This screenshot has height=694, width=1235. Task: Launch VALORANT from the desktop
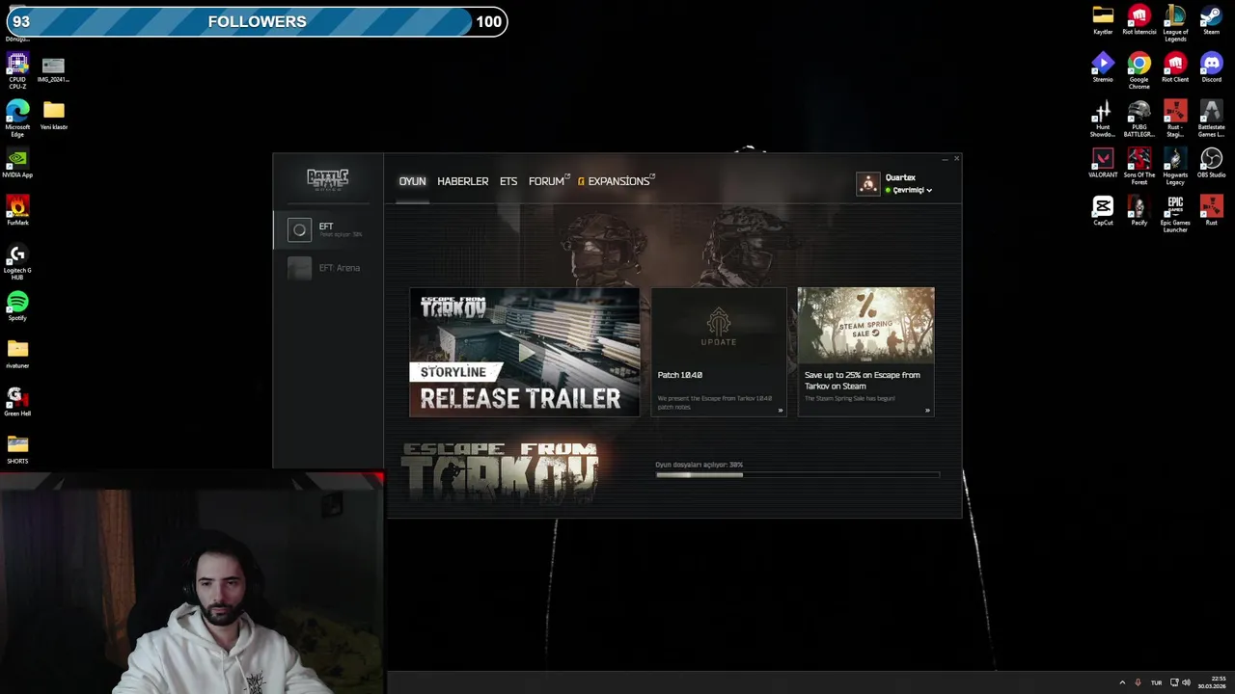pyautogui.click(x=1103, y=163)
